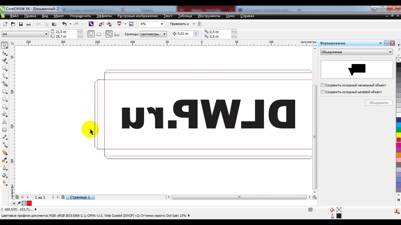401x225 pixels.
Task: Open the Outline Pen tool
Action: pos(4,168)
